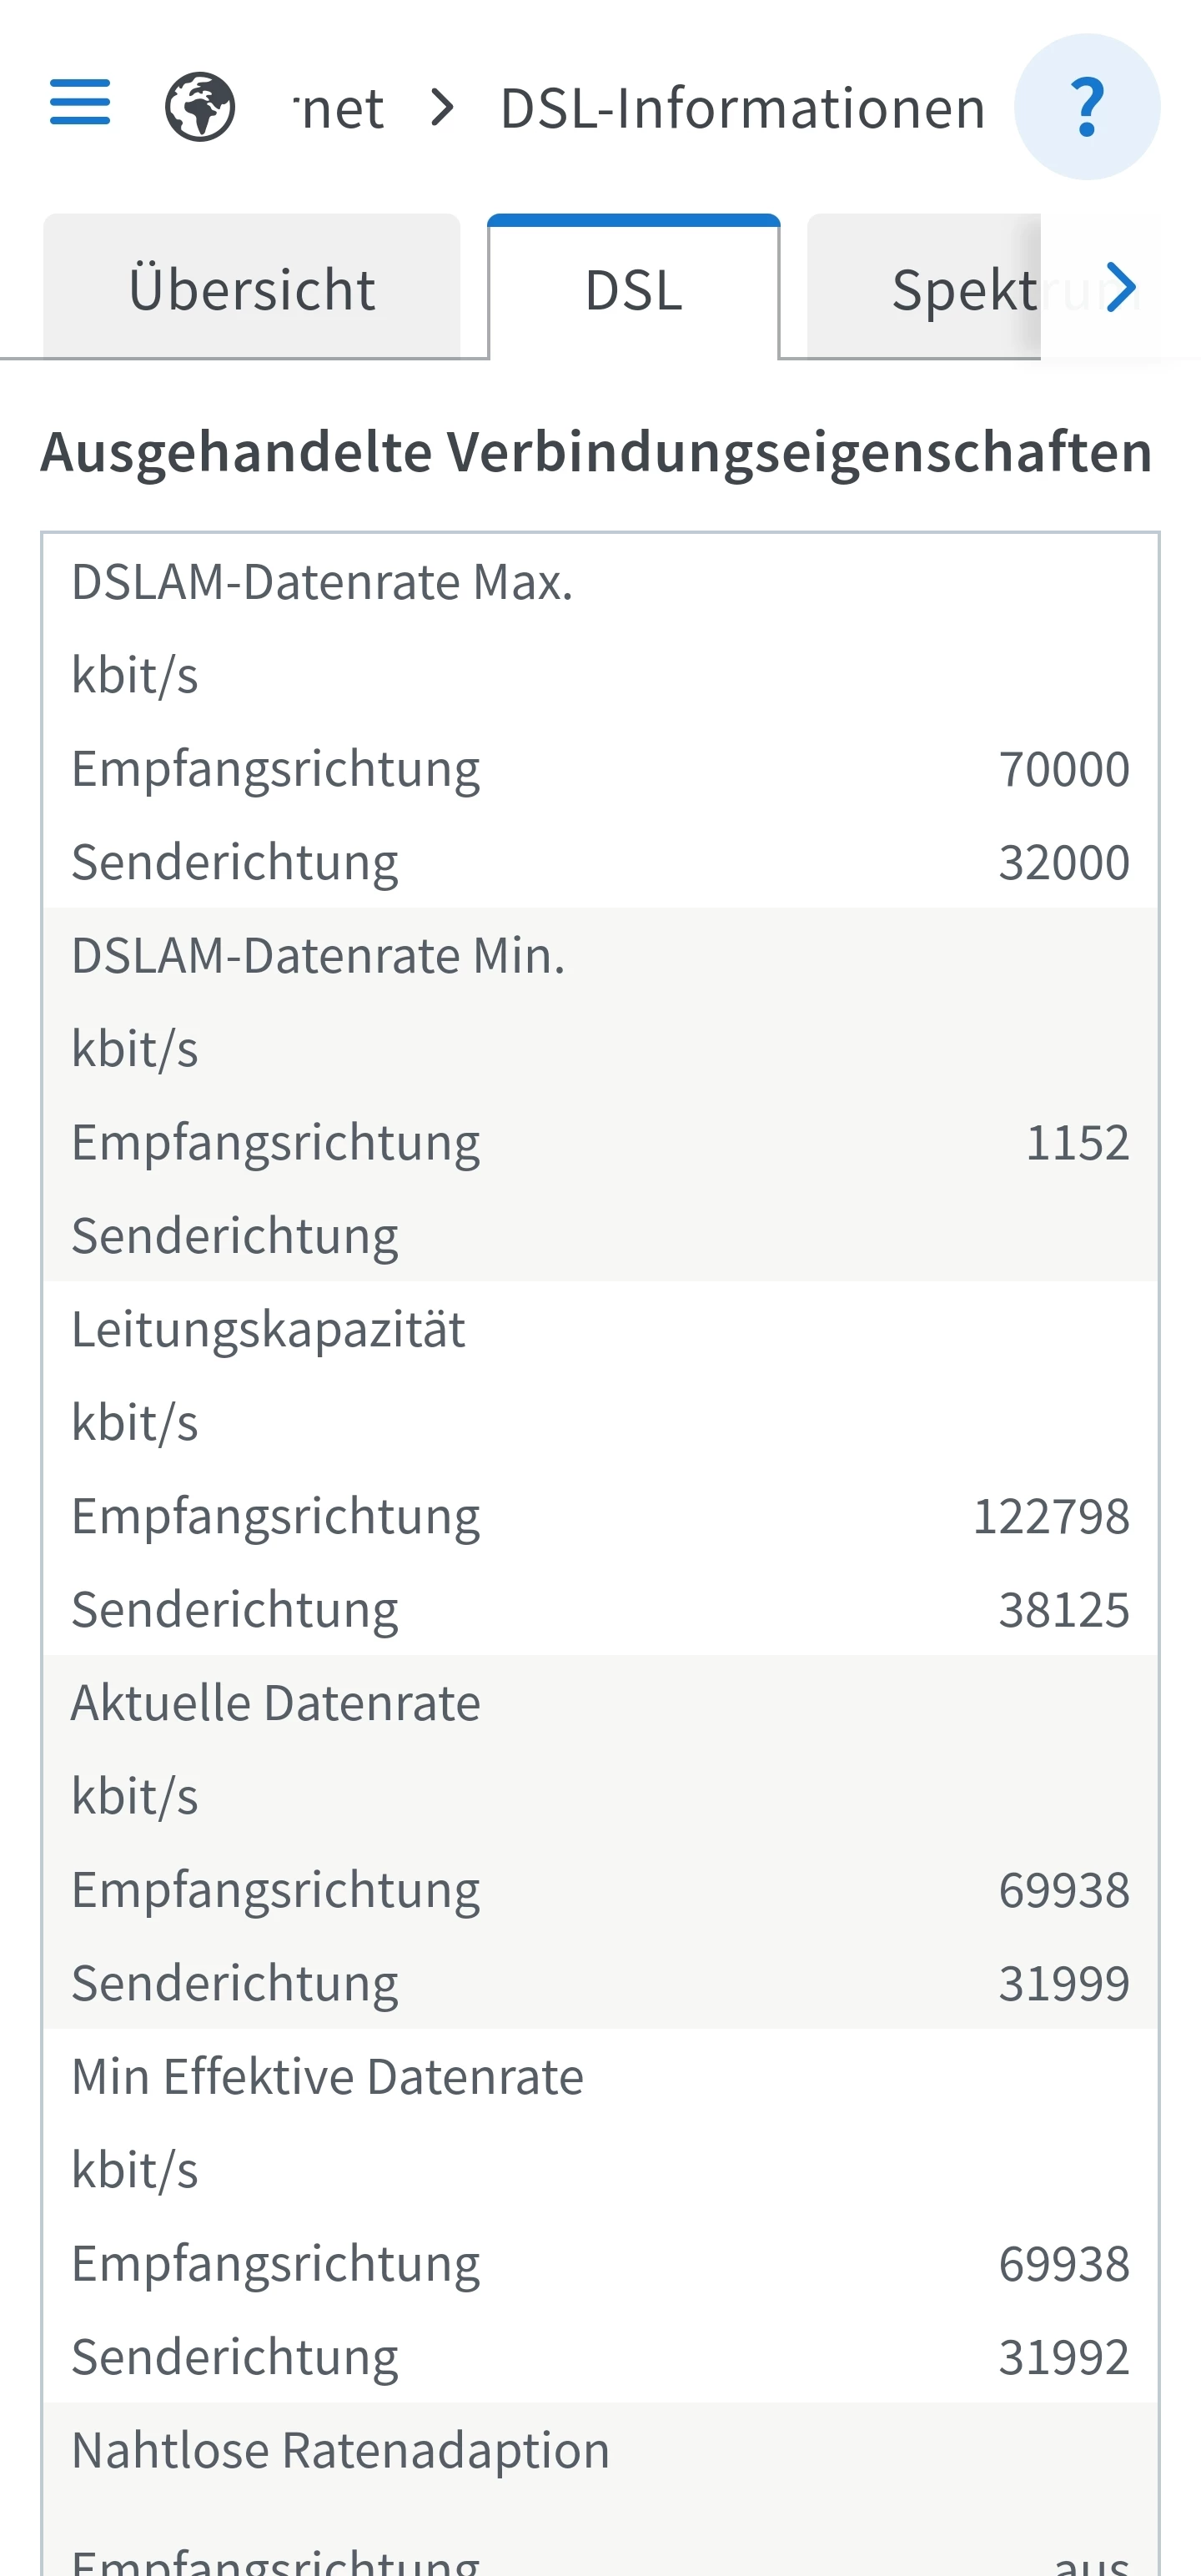
Task: Click the DSL-Informationen breadcrumb title
Action: pyautogui.click(x=742, y=108)
